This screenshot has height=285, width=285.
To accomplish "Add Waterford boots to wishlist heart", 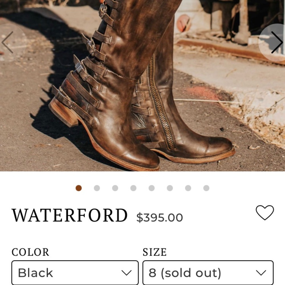I will click(265, 213).
